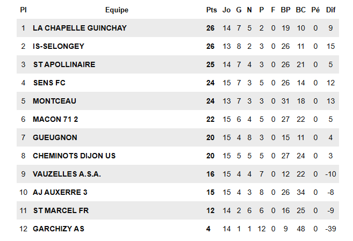This screenshot has width=353, height=241.
Task: Open MONTCEAU team entry
Action: (54, 101)
